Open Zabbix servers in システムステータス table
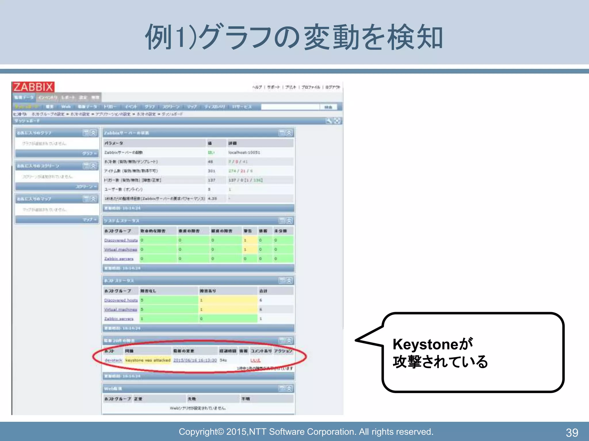This screenshot has width=589, height=441. point(119,259)
